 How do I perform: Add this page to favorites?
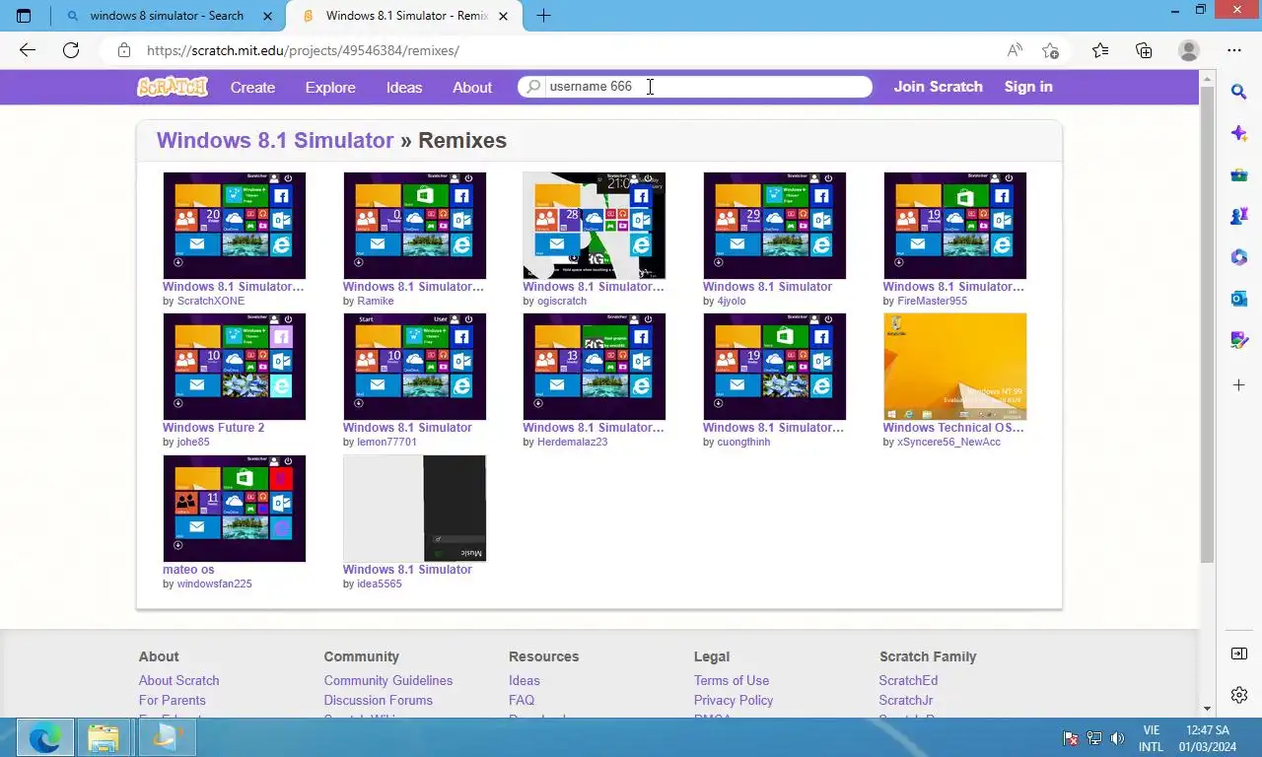pos(1050,50)
